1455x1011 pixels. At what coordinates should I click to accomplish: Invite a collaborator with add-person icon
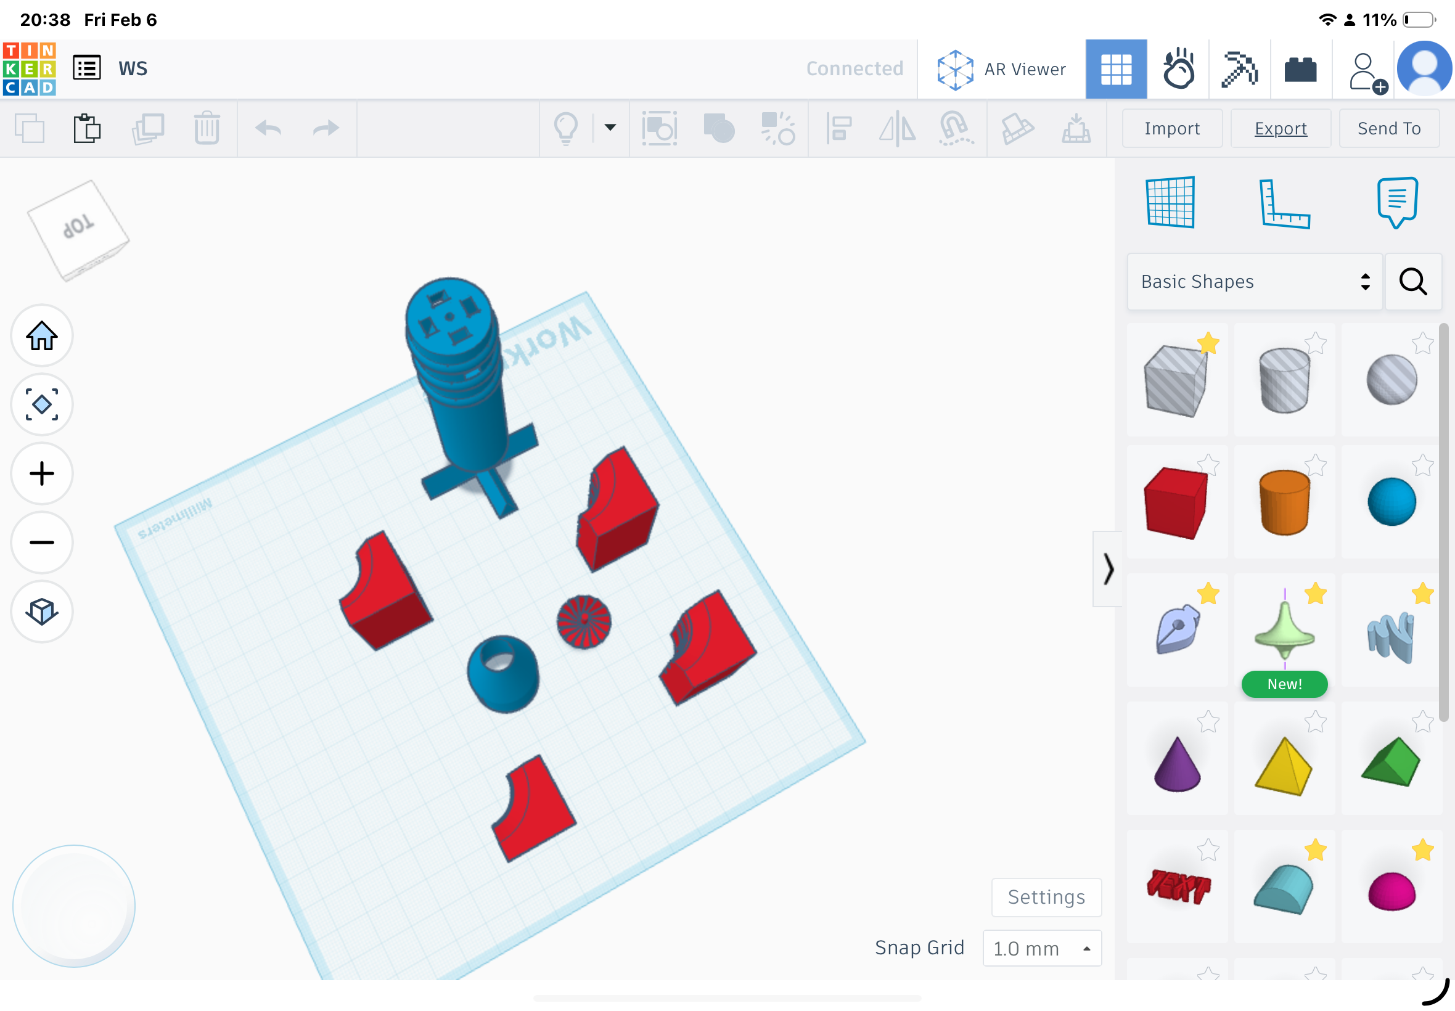pyautogui.click(x=1367, y=72)
